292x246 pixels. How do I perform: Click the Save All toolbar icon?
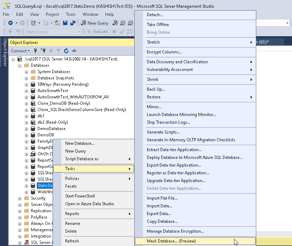(x=73, y=23)
